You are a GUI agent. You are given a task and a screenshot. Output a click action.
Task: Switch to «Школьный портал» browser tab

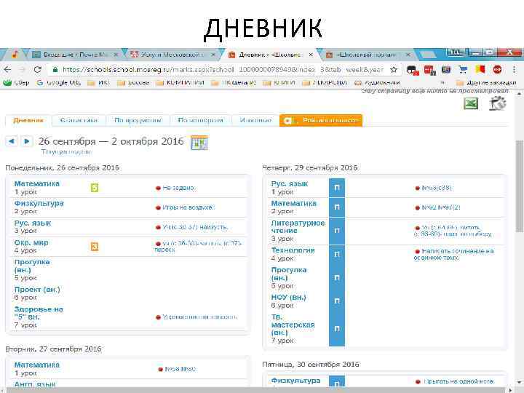368,55
